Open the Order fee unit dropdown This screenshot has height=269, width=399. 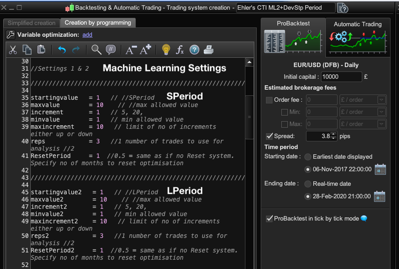[x=381, y=100]
